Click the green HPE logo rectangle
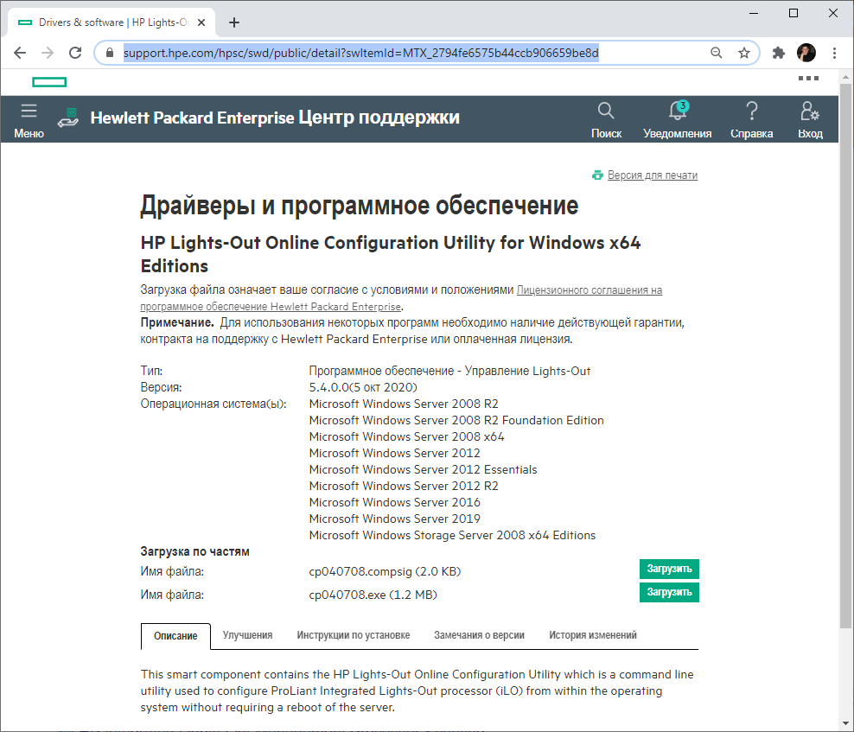 pos(49,82)
